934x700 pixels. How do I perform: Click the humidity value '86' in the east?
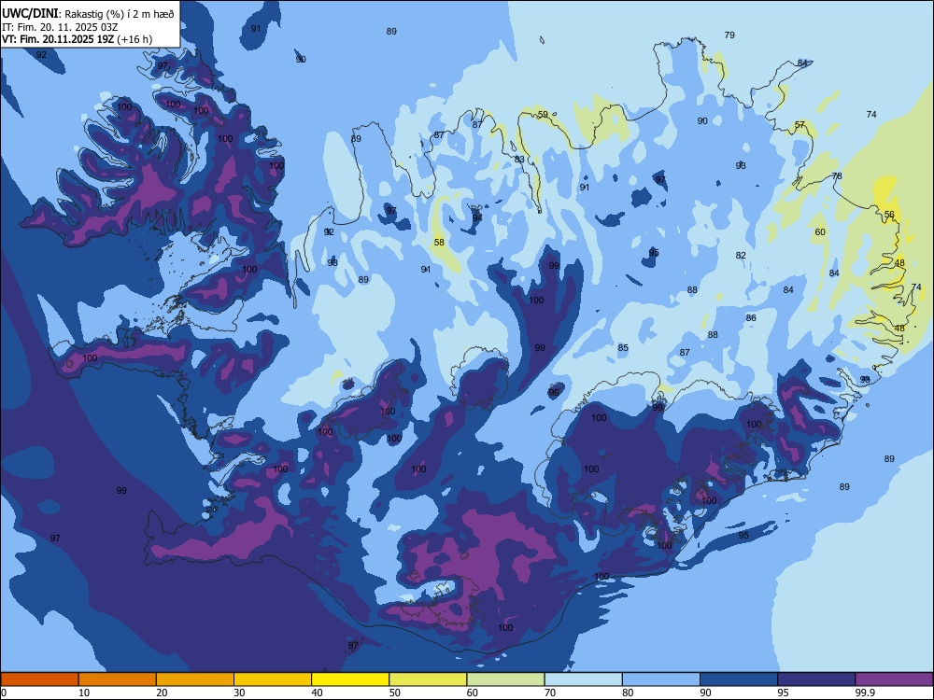[751, 318]
